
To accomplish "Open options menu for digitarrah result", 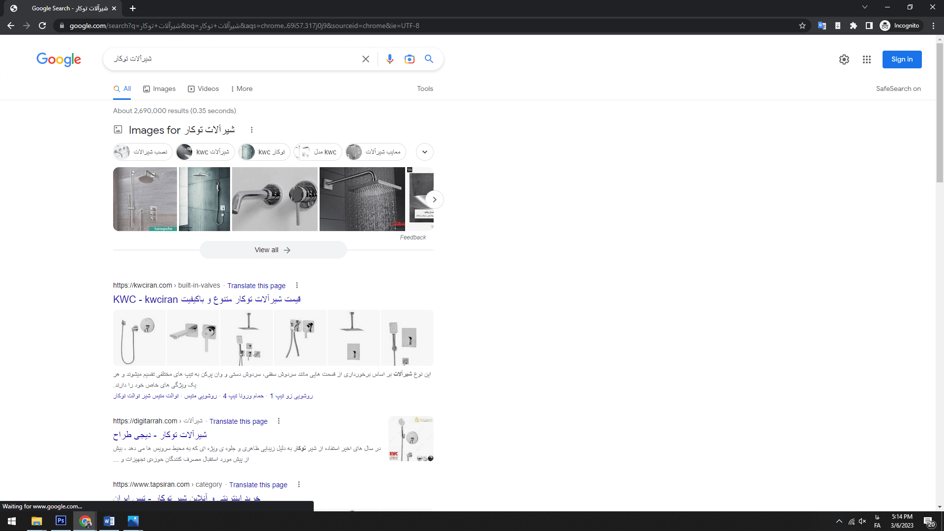I will [279, 421].
